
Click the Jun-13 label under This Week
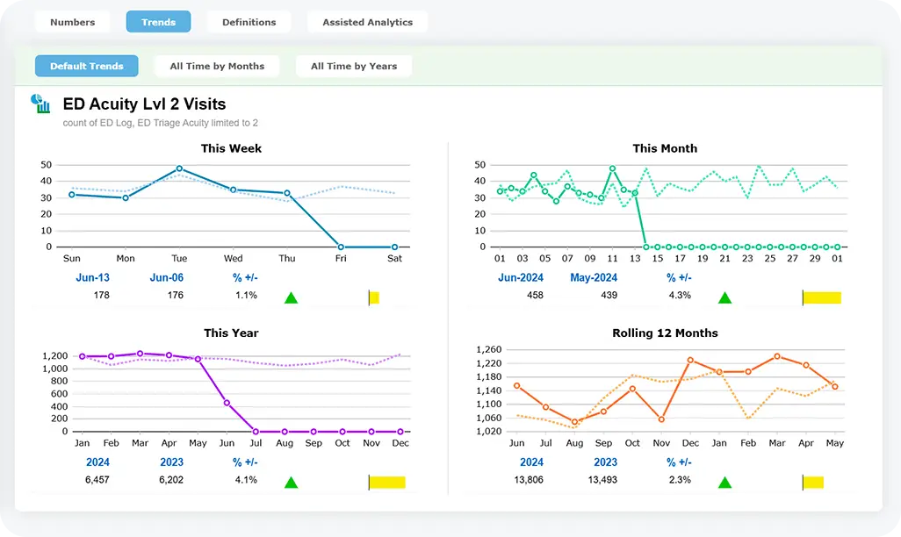coord(94,277)
